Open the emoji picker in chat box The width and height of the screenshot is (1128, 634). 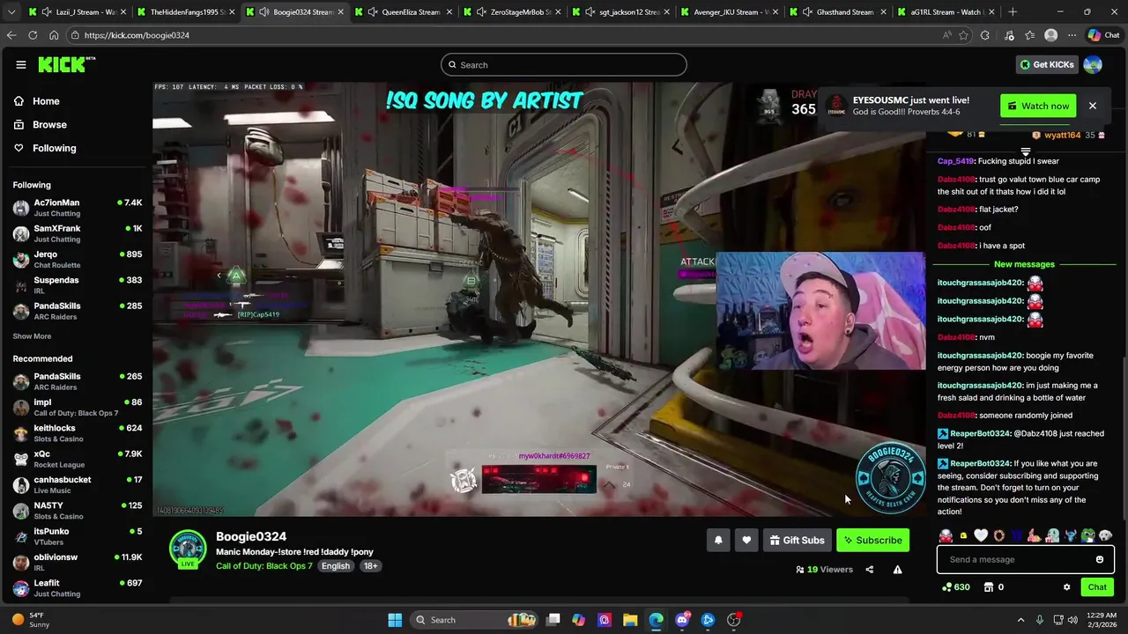[x=1099, y=559]
